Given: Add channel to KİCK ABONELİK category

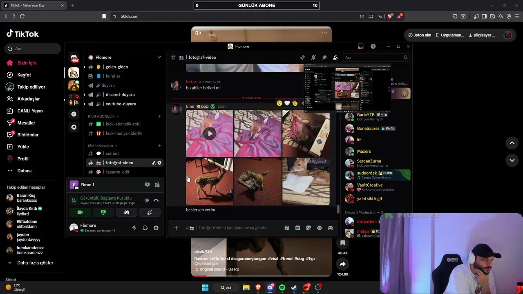Looking at the screenshot, I should tap(159, 116).
